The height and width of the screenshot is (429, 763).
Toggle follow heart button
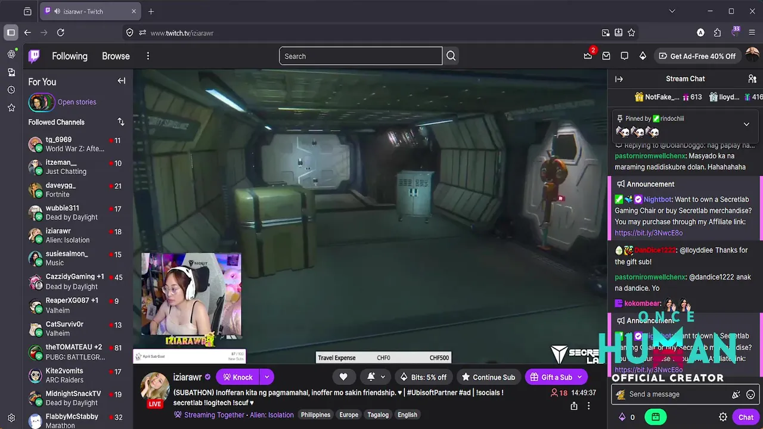(343, 377)
